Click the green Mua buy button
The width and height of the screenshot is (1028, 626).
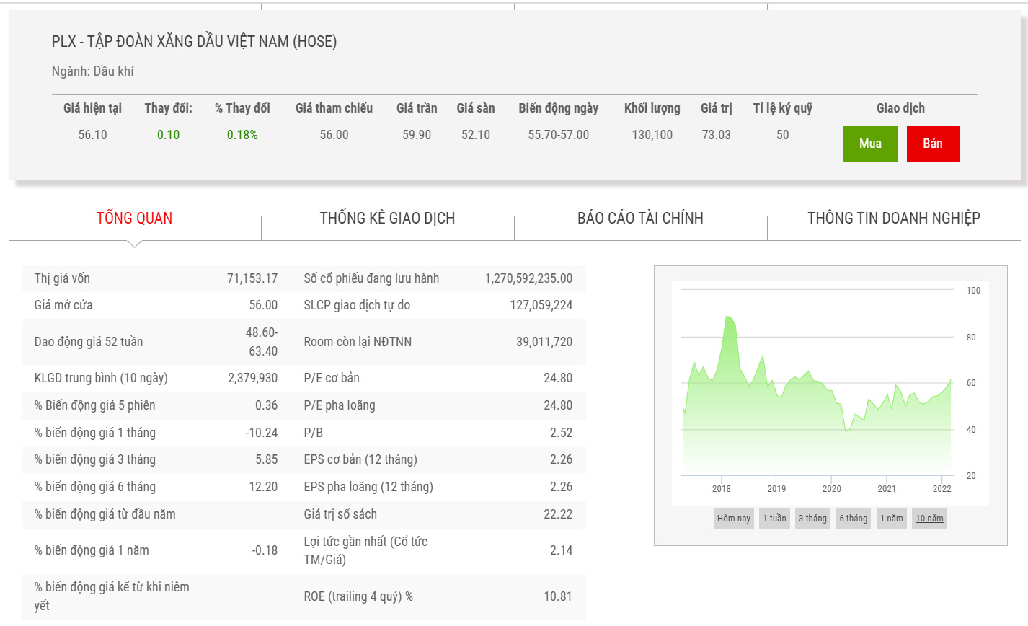point(870,144)
